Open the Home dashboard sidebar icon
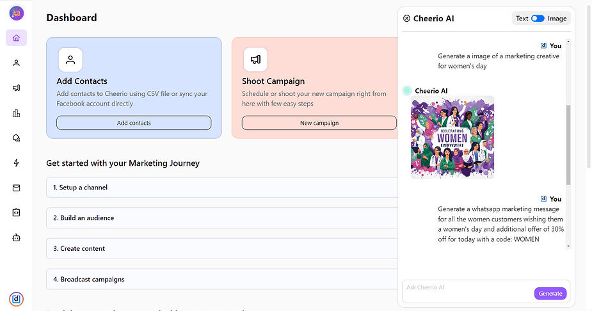 (16, 38)
